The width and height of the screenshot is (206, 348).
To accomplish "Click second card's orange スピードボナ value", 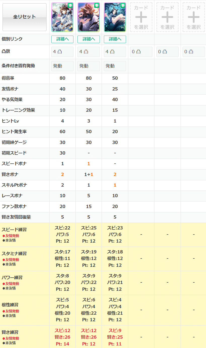I will [x=89, y=164].
